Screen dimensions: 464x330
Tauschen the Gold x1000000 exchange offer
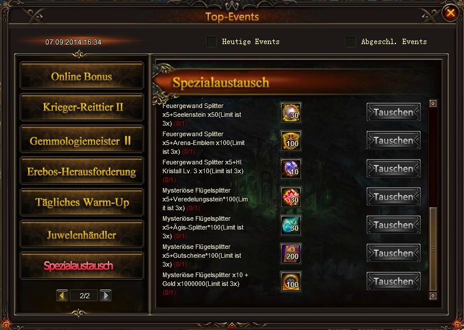393,281
